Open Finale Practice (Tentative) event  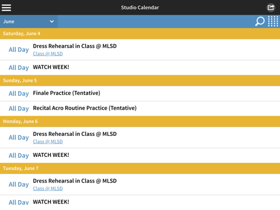coord(140,93)
